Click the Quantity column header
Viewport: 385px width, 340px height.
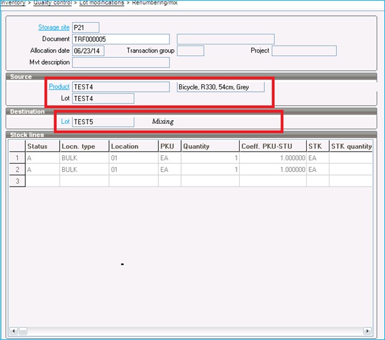click(210, 147)
